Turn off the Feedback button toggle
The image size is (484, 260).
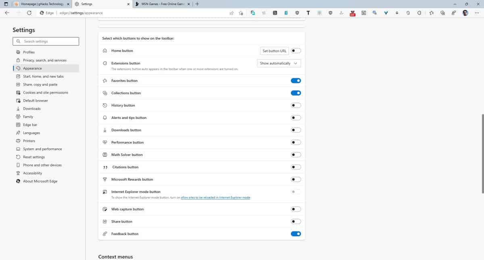(296, 233)
